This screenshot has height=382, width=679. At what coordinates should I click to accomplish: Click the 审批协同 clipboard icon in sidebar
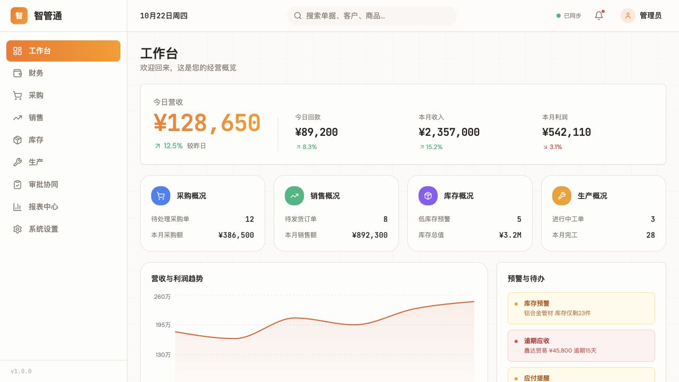coord(18,185)
